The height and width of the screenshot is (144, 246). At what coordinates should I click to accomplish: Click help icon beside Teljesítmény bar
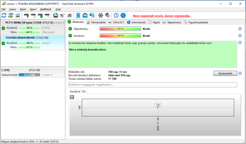pyautogui.click(x=240, y=29)
